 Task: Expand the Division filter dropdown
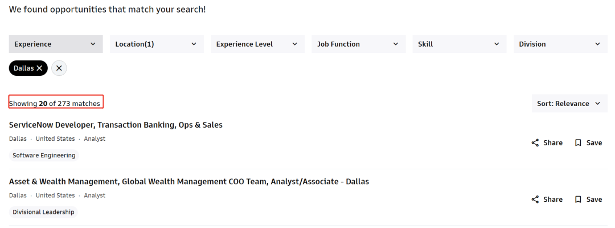pos(560,44)
